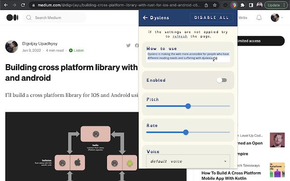Click the Chrome three-dot menu on Update
Screen dimensions: 290x181
point(285,5)
